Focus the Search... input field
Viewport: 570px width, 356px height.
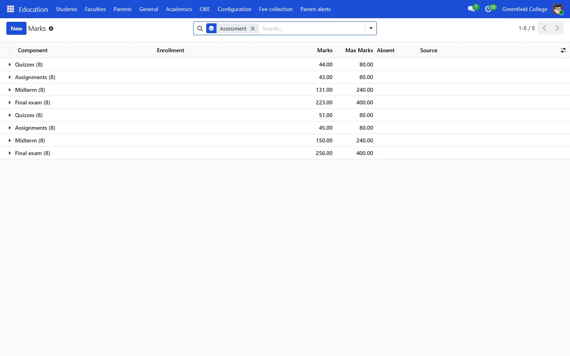point(312,28)
